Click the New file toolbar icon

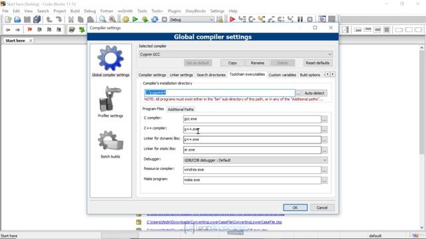click(8, 19)
